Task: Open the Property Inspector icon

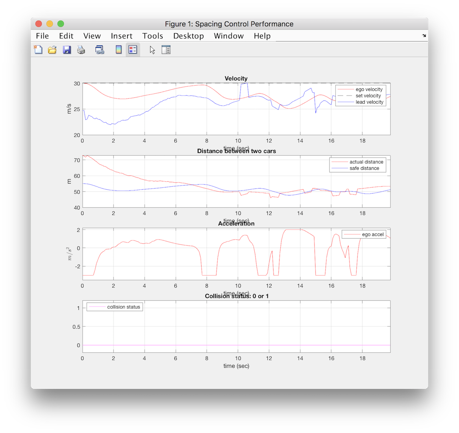Action: point(166,50)
